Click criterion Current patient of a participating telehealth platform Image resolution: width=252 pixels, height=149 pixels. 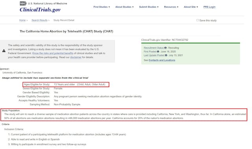pyautogui.click(x=69, y=134)
